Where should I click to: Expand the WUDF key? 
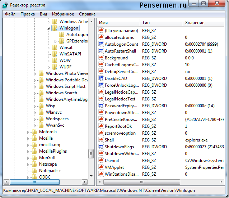tap(48, 67)
